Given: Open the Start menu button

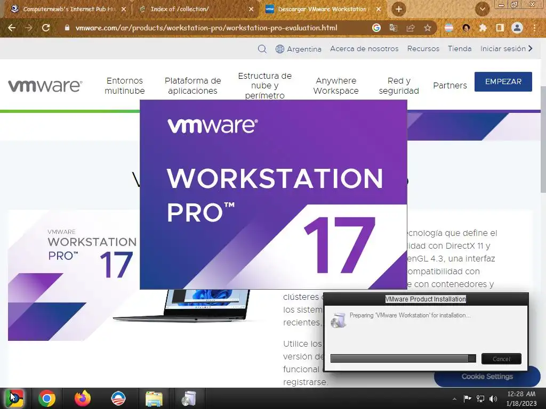Looking at the screenshot, I should click(14, 398).
